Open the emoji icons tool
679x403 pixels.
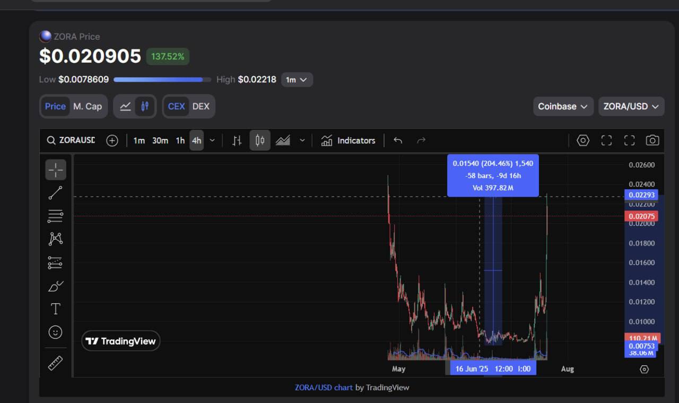[x=56, y=332]
